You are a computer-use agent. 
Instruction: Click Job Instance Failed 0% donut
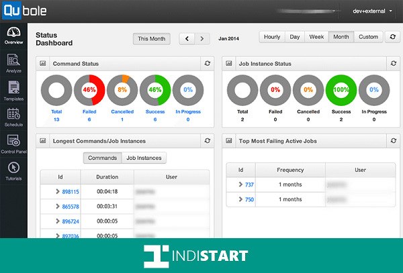[x=275, y=90]
